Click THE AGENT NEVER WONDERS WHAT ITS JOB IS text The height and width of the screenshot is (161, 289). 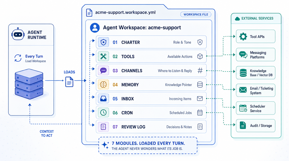[x=147, y=149]
